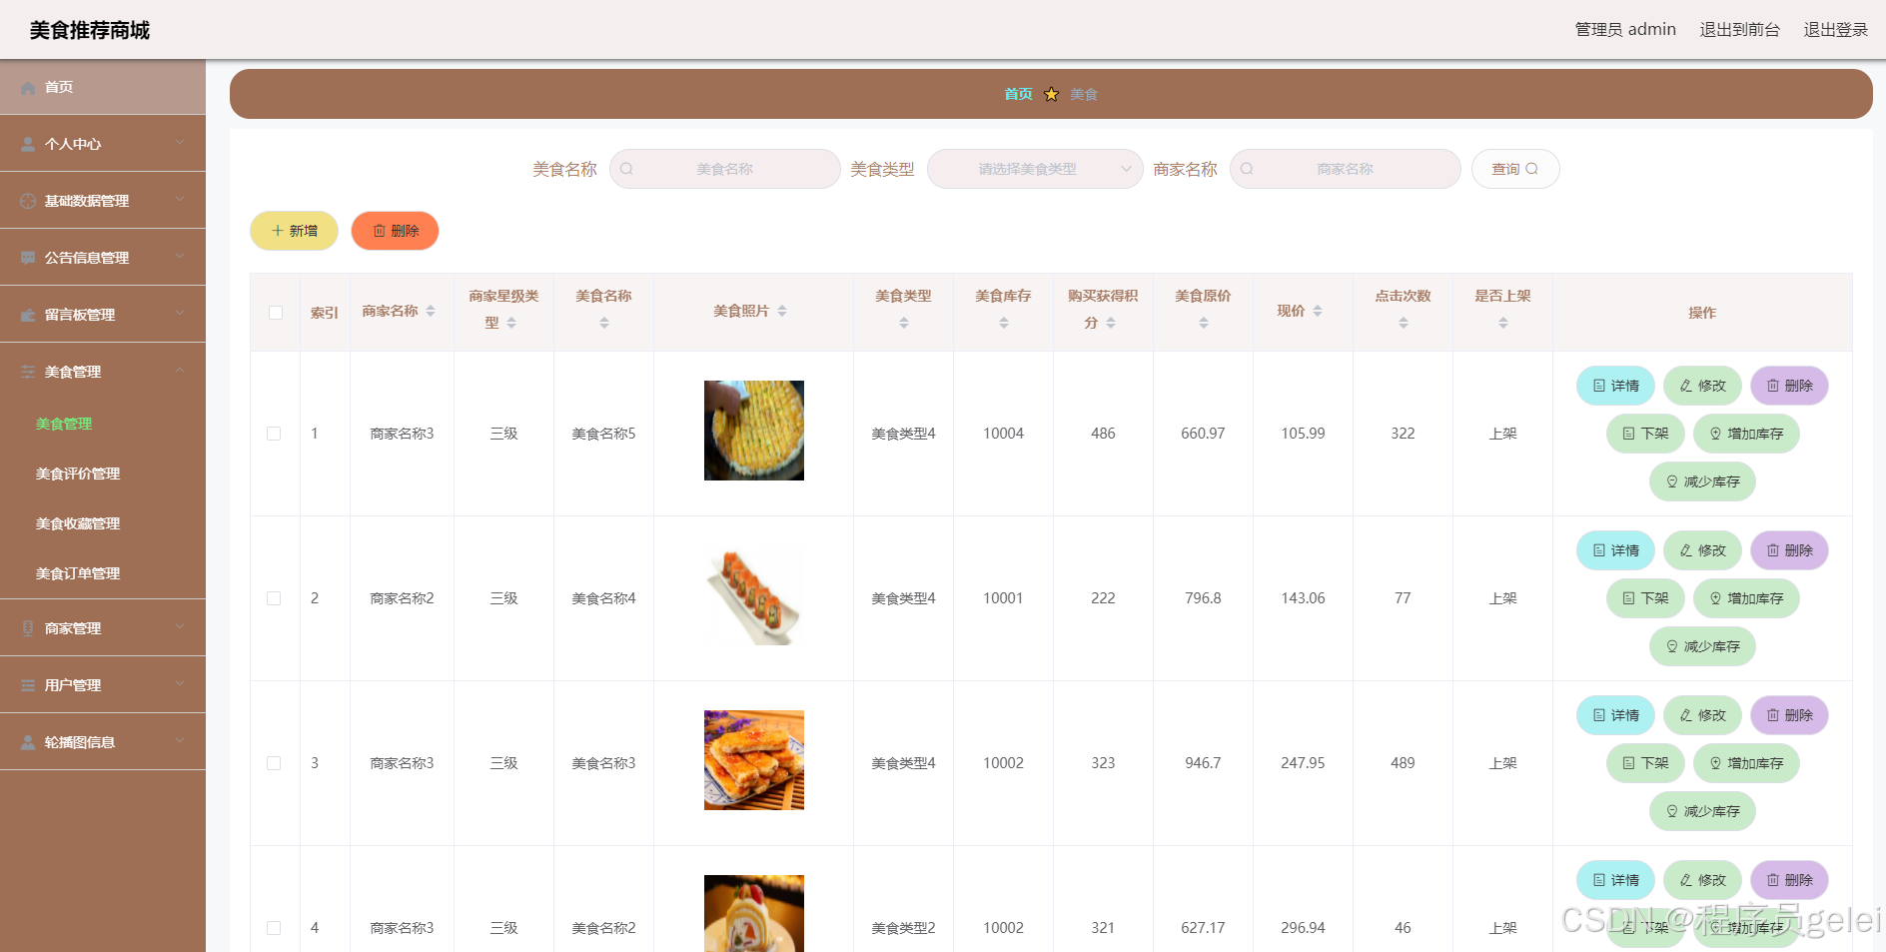Screen dimensions: 1886x952
Task: Click the chat icon beside 公告信息管理
Action: (28, 259)
